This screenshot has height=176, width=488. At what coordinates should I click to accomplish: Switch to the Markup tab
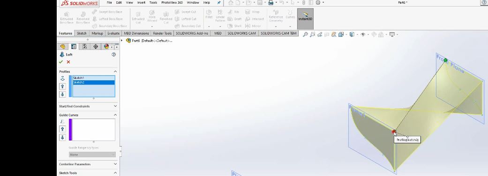pos(97,33)
